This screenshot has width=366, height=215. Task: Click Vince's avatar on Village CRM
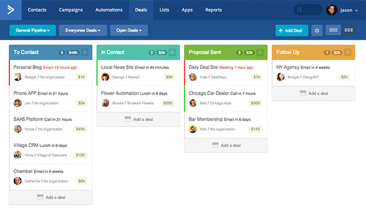tap(17, 155)
